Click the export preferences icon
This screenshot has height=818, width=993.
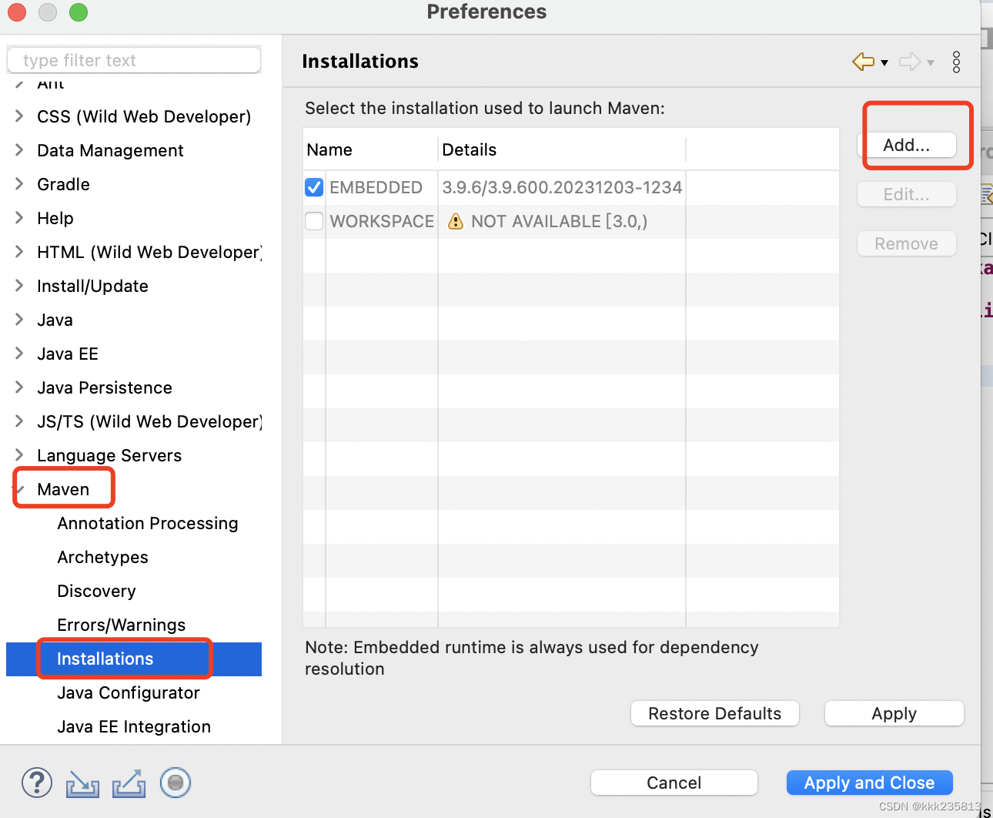coord(128,783)
